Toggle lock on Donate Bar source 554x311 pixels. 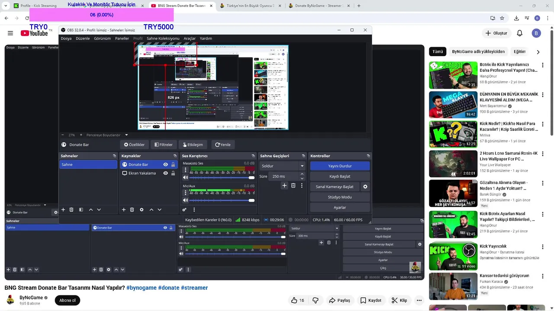(x=173, y=165)
